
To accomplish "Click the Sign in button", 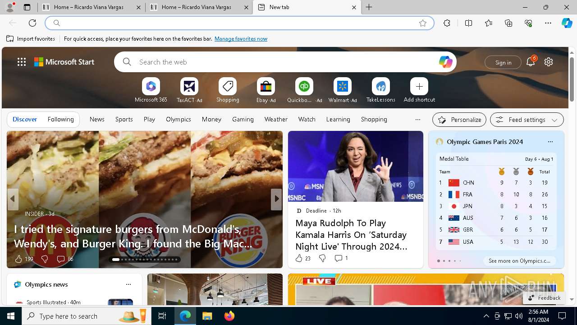I will 503,62.
